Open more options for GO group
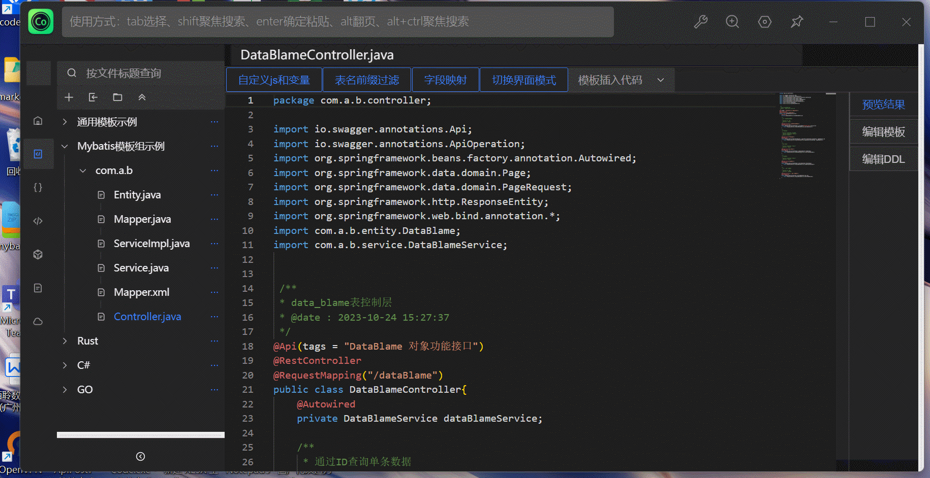This screenshot has width=930, height=478. tap(214, 390)
